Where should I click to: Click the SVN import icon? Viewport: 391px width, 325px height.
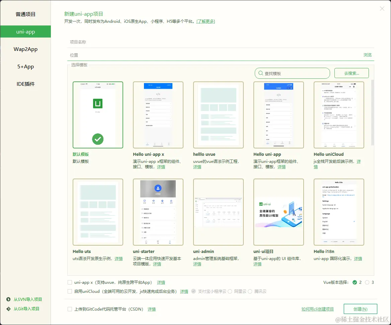8,299
